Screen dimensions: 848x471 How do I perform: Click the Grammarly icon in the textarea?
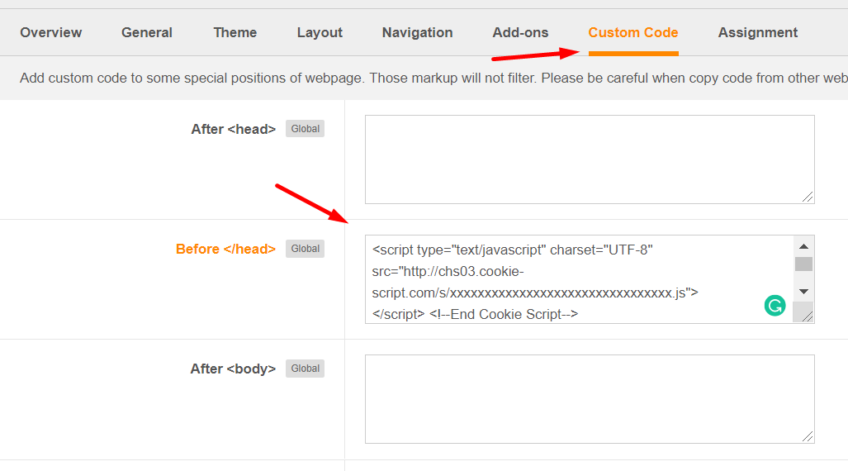[775, 306]
